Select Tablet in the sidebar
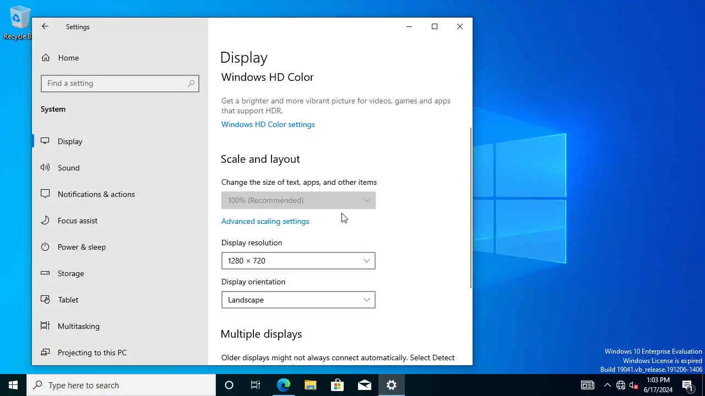This screenshot has width=705, height=396. [x=120, y=300]
